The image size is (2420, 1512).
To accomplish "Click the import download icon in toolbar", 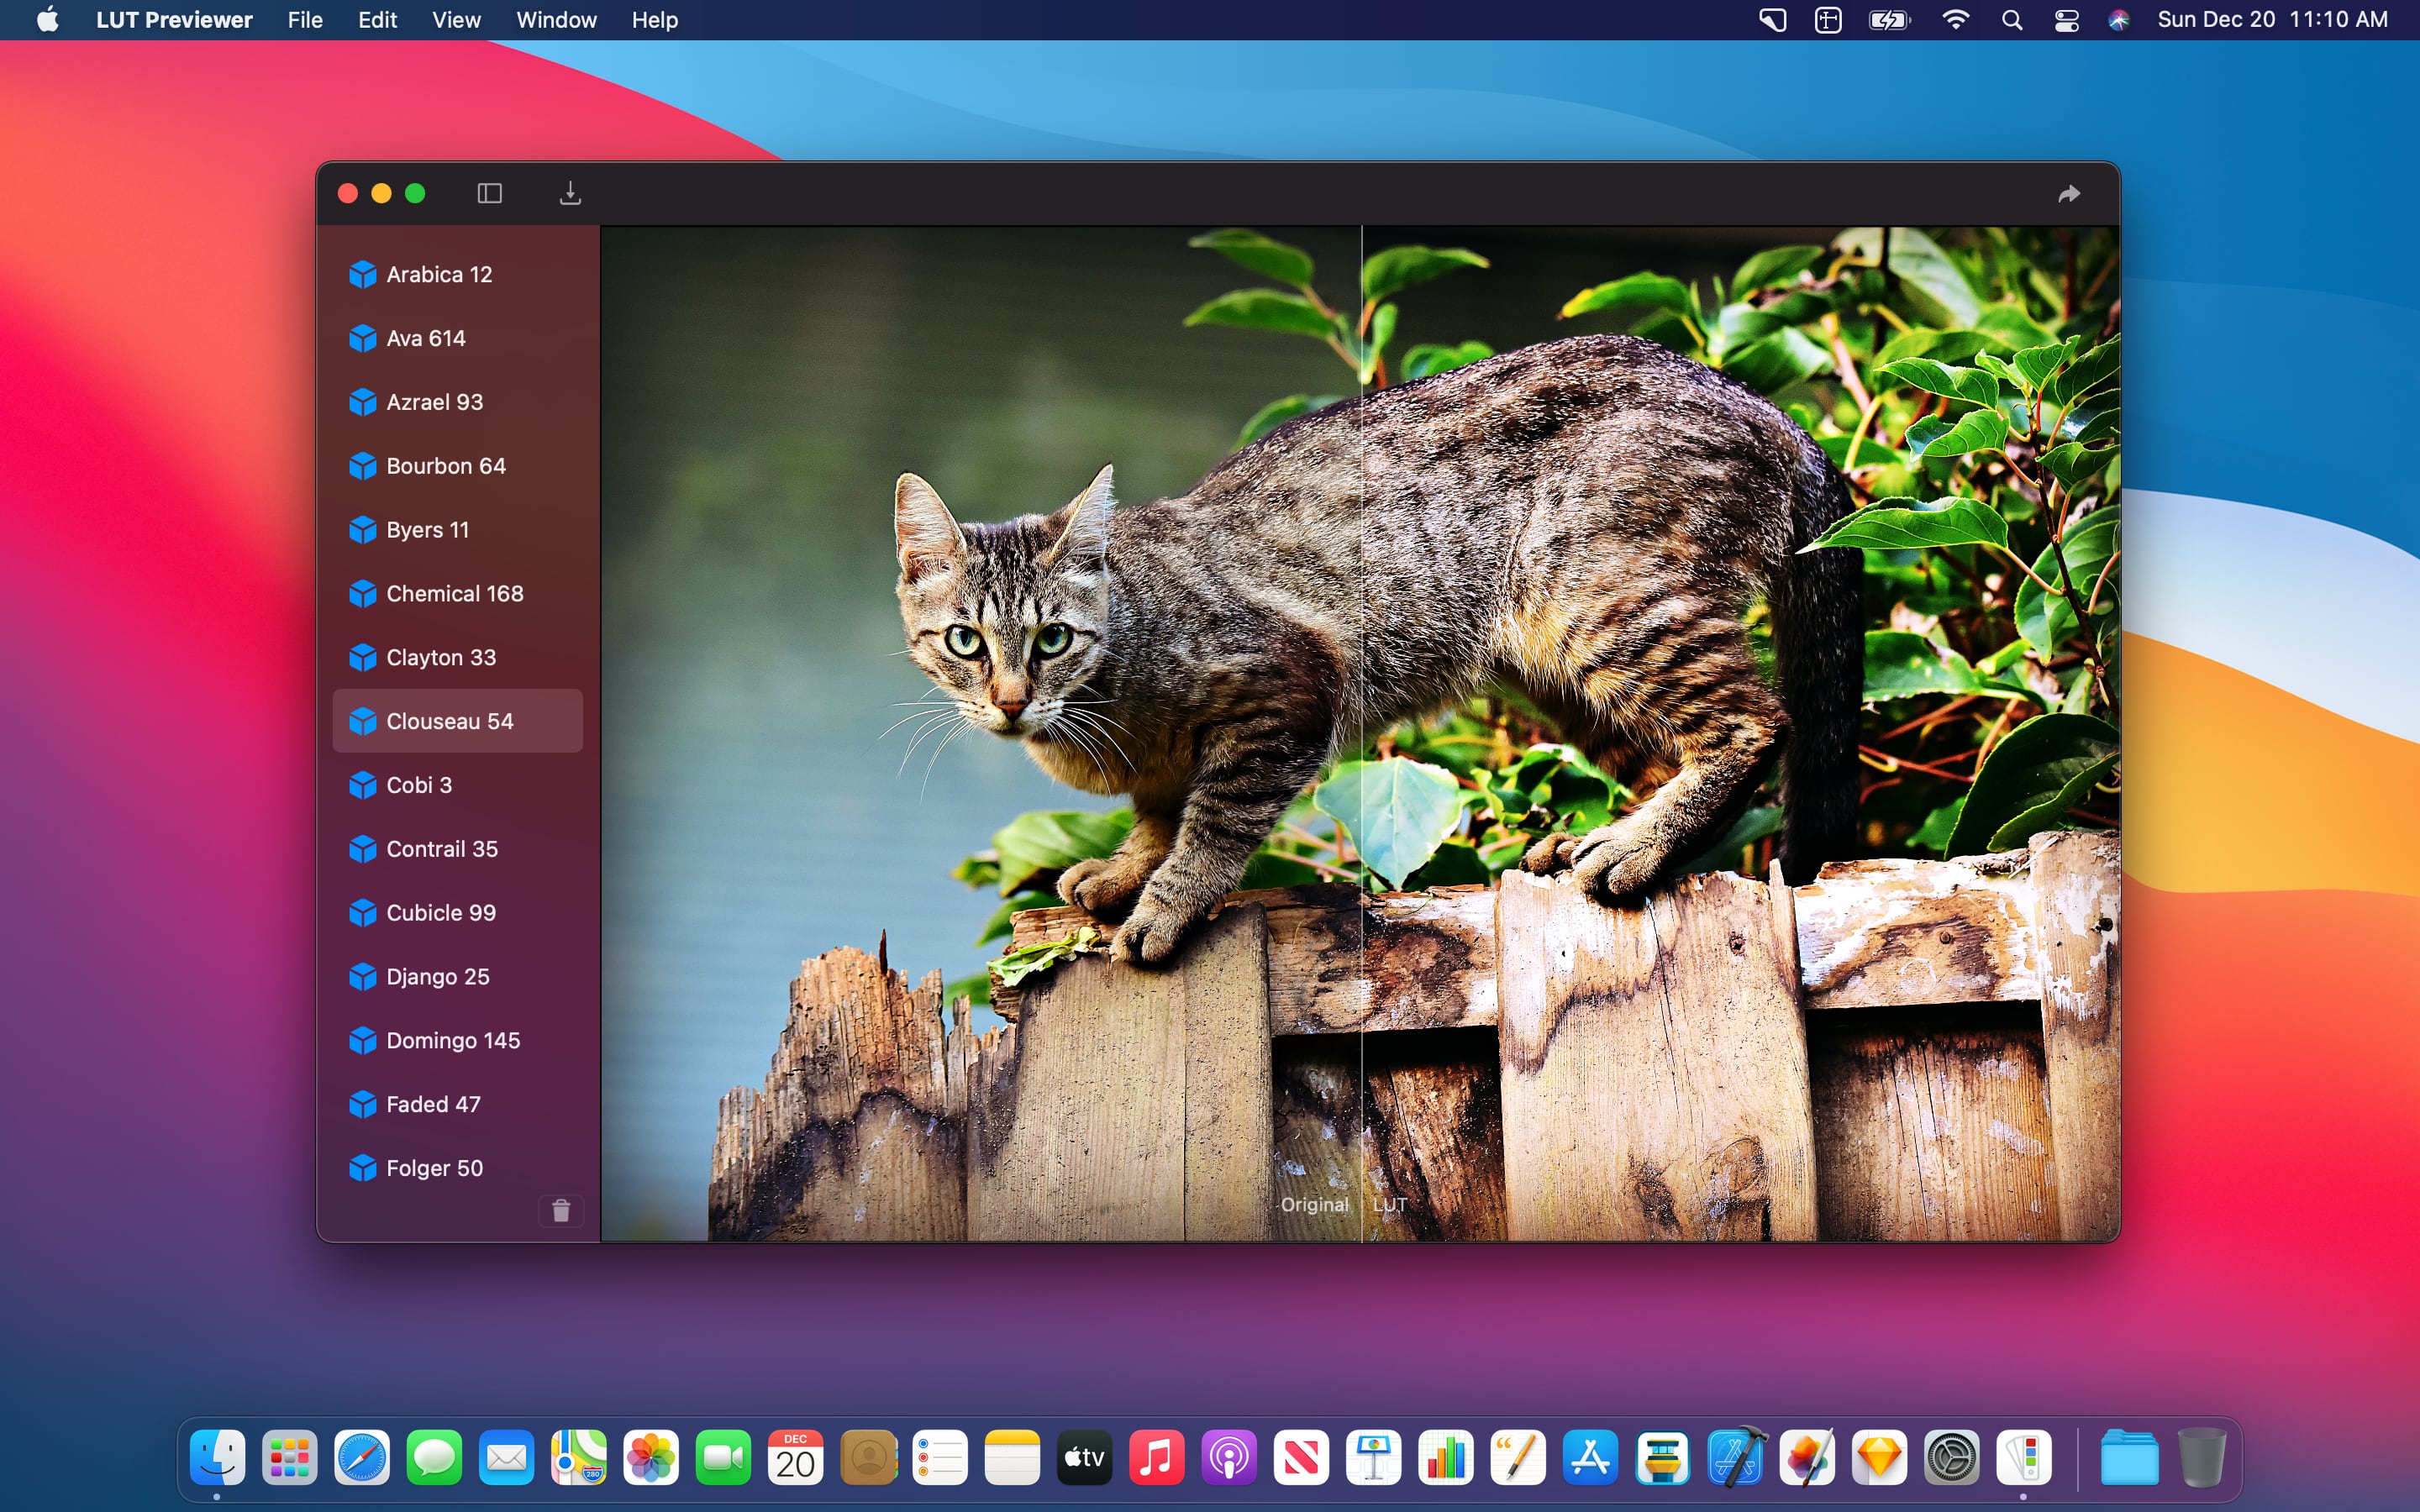I will [570, 193].
